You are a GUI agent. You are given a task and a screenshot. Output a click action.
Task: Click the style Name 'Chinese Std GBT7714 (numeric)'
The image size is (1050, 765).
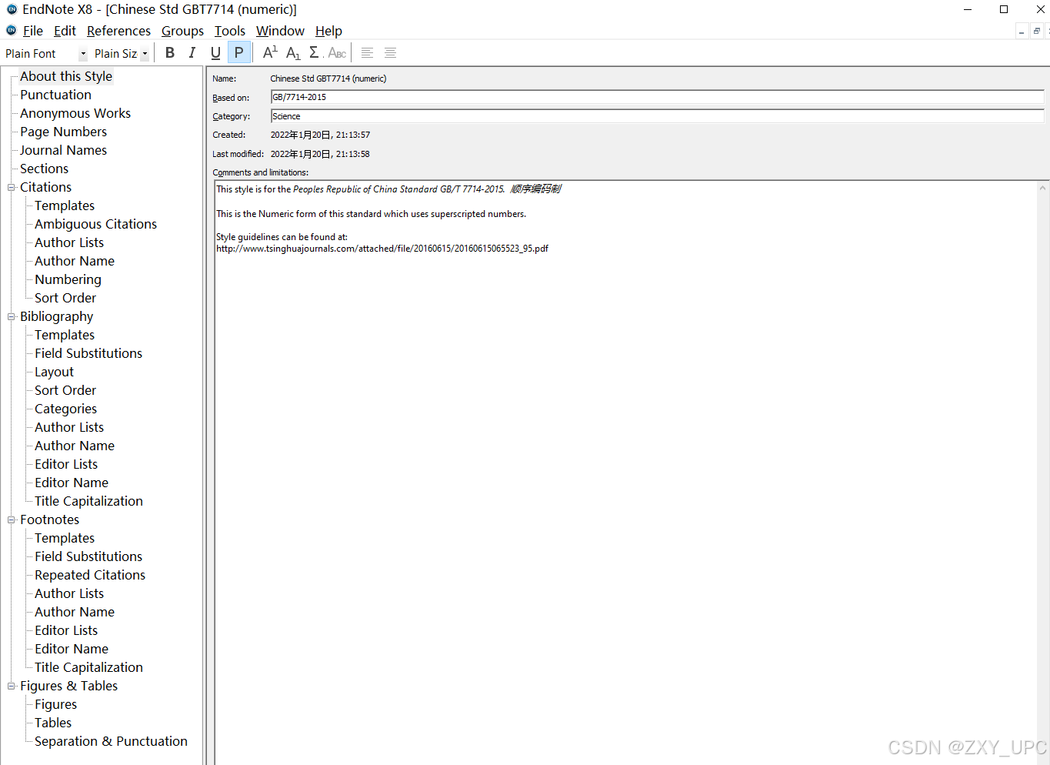(328, 79)
